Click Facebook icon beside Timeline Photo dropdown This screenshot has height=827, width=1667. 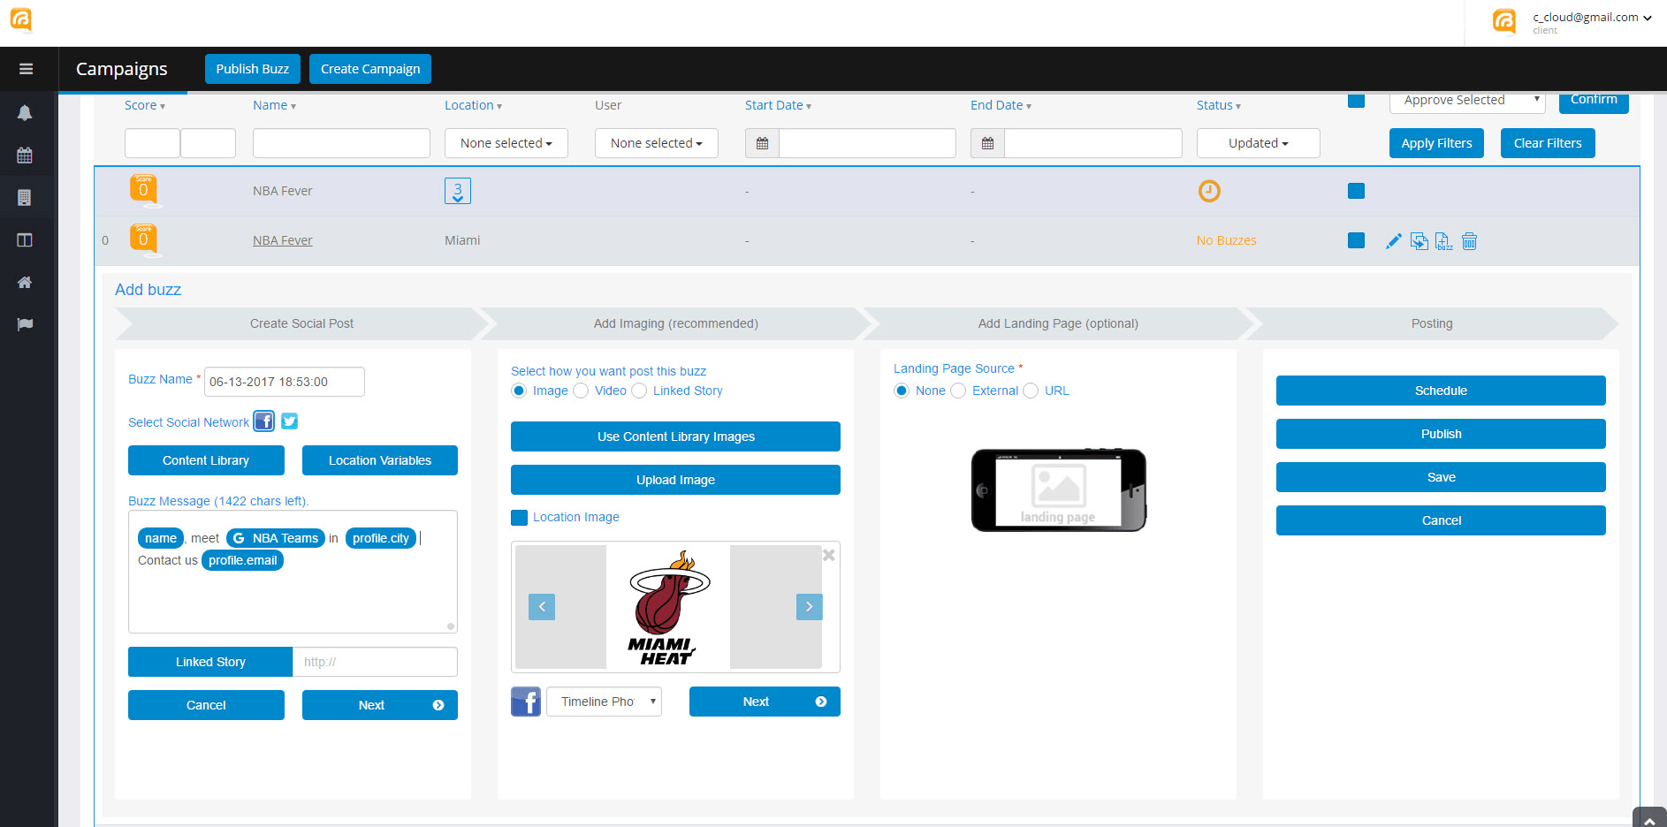tap(526, 702)
